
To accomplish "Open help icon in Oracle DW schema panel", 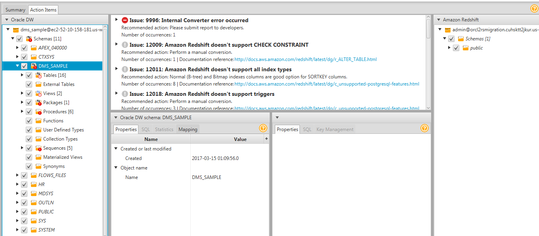I will pyautogui.click(x=263, y=128).
